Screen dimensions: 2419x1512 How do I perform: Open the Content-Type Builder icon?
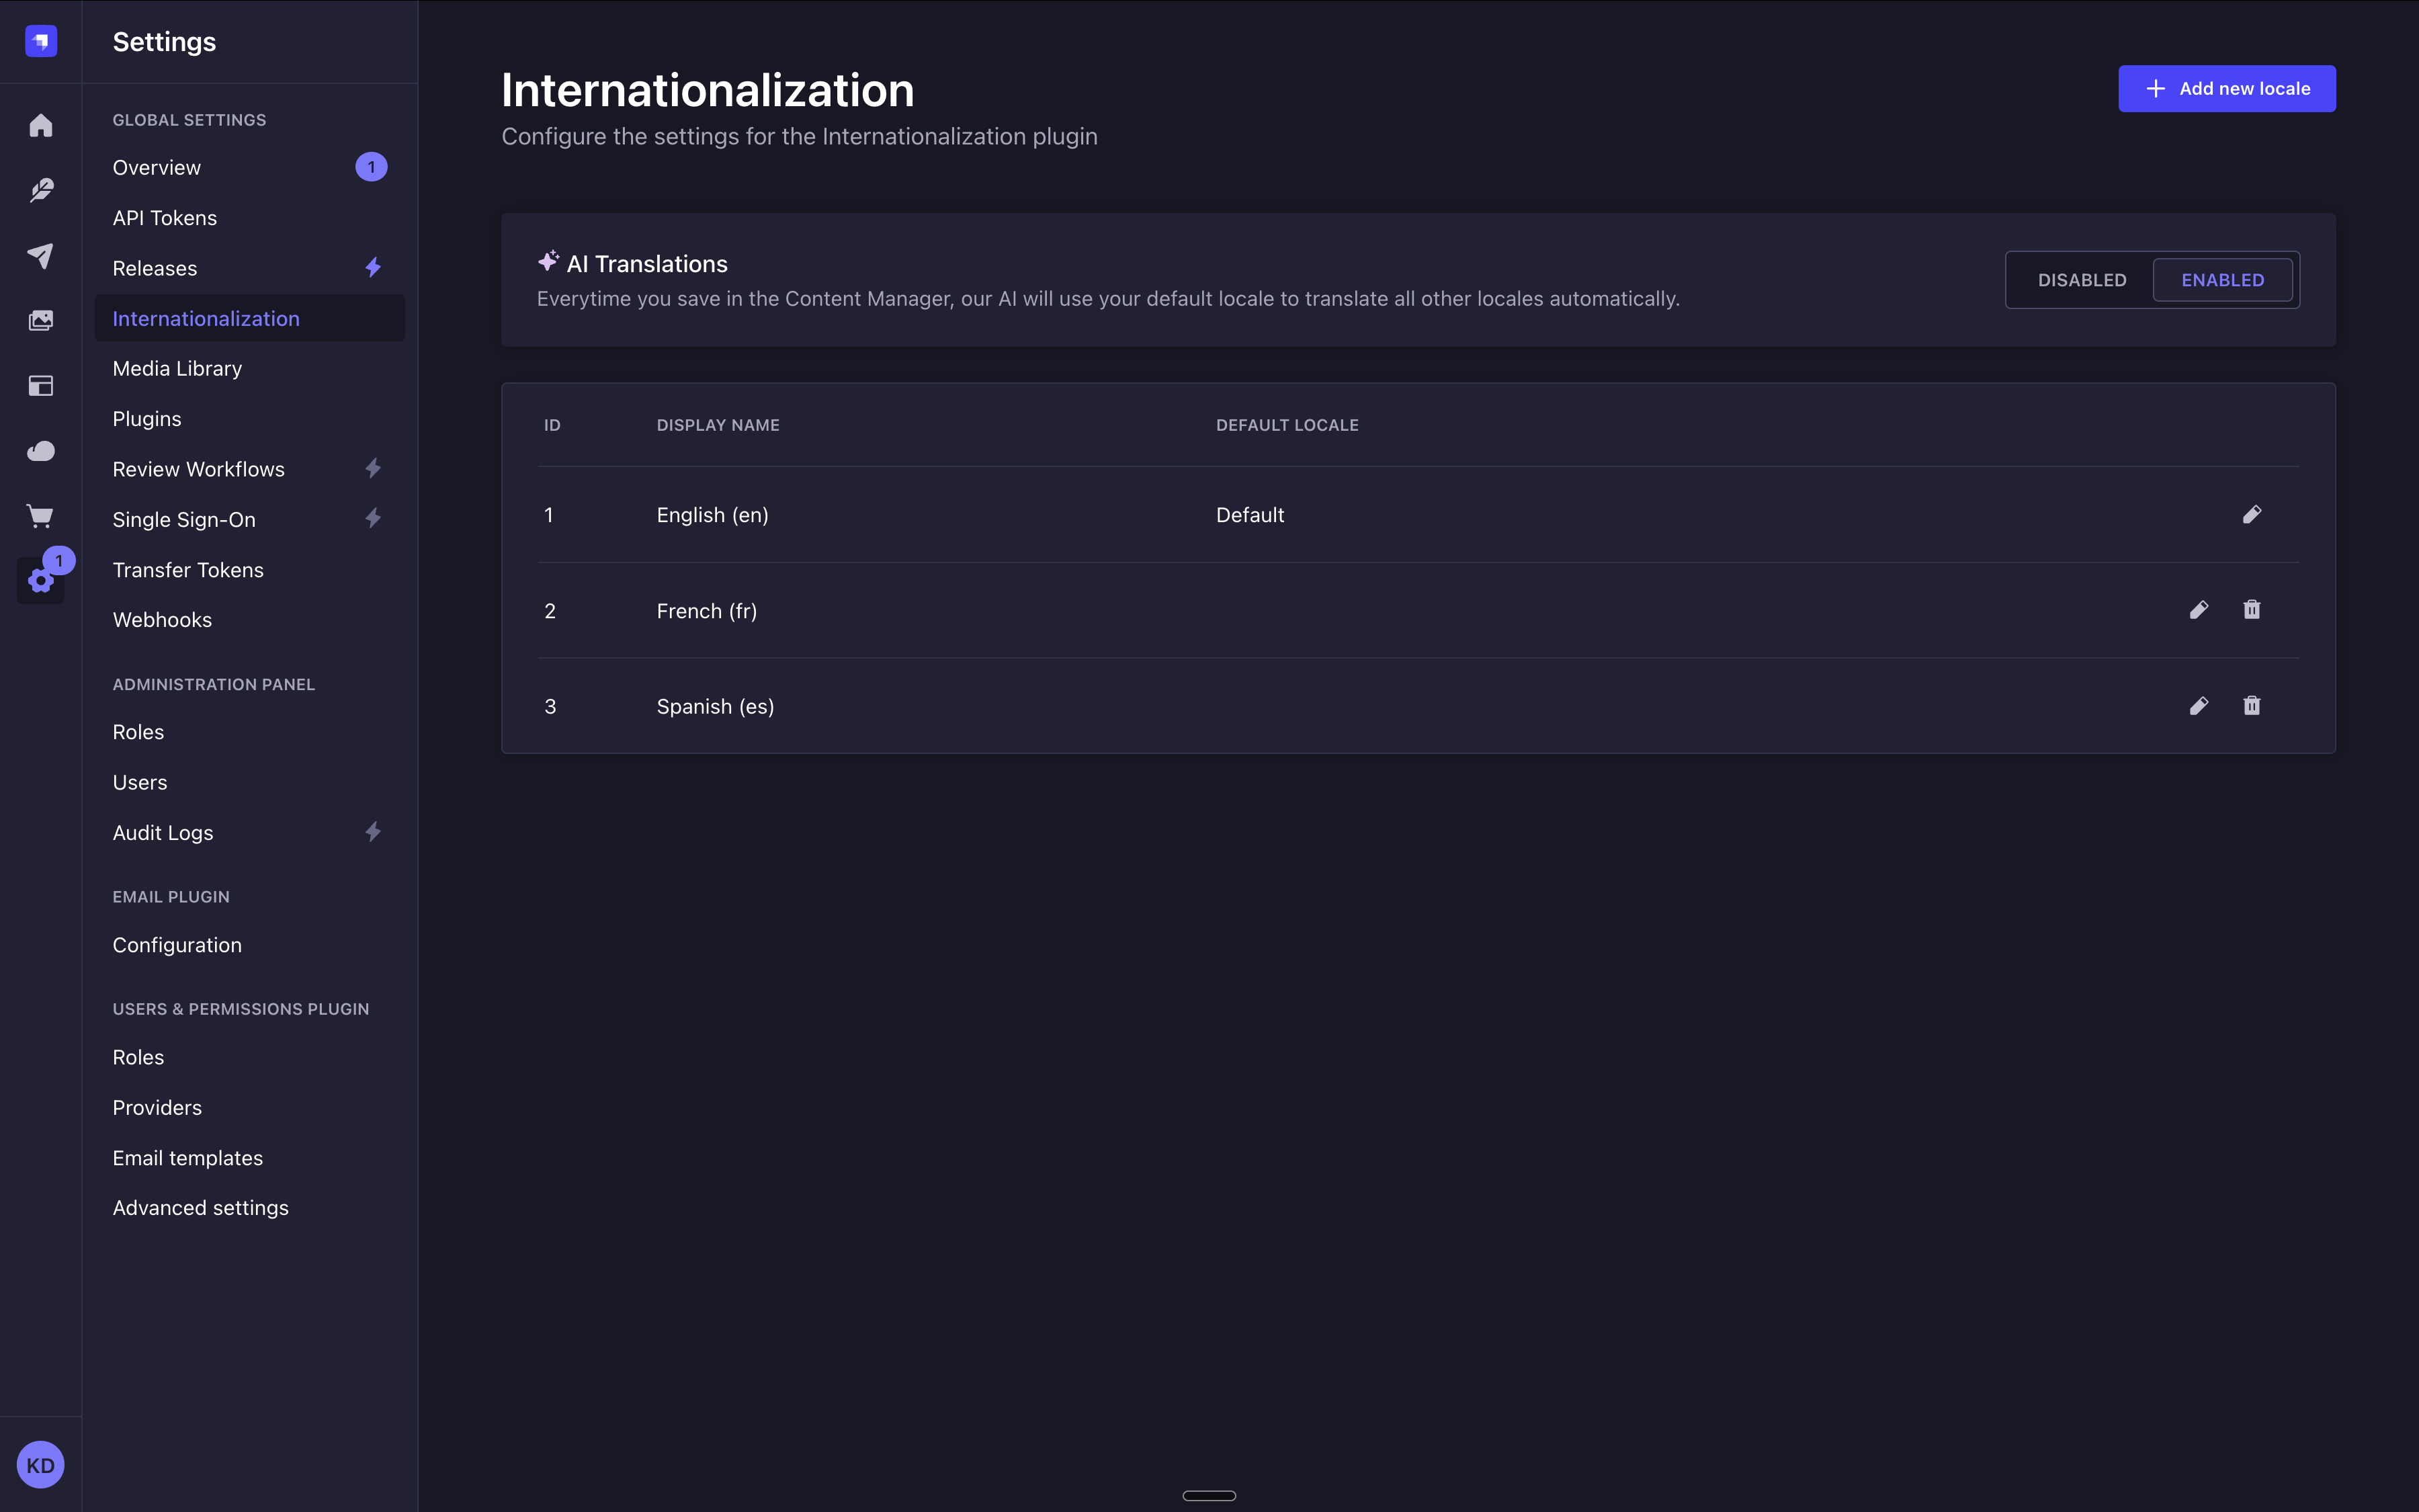coord(40,385)
